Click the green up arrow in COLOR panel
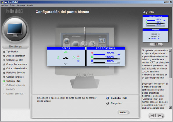This screenshot has height=122, width=173. (x=66, y=52)
